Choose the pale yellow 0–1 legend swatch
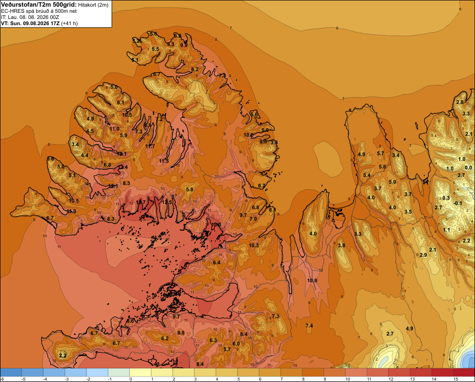 [140, 373]
